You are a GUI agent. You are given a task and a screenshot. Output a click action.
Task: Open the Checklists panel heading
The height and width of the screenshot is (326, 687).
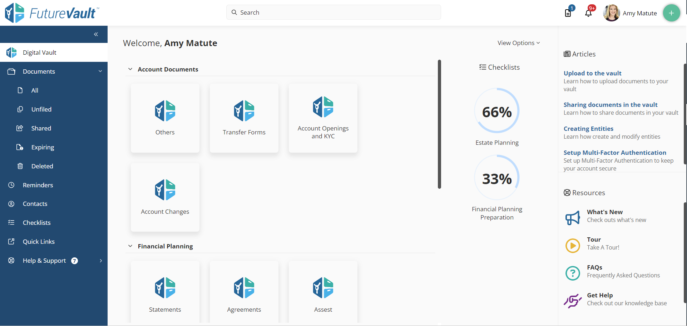pos(499,67)
